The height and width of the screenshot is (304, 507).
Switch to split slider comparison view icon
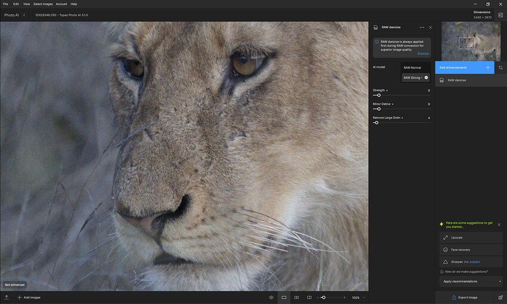click(309, 297)
